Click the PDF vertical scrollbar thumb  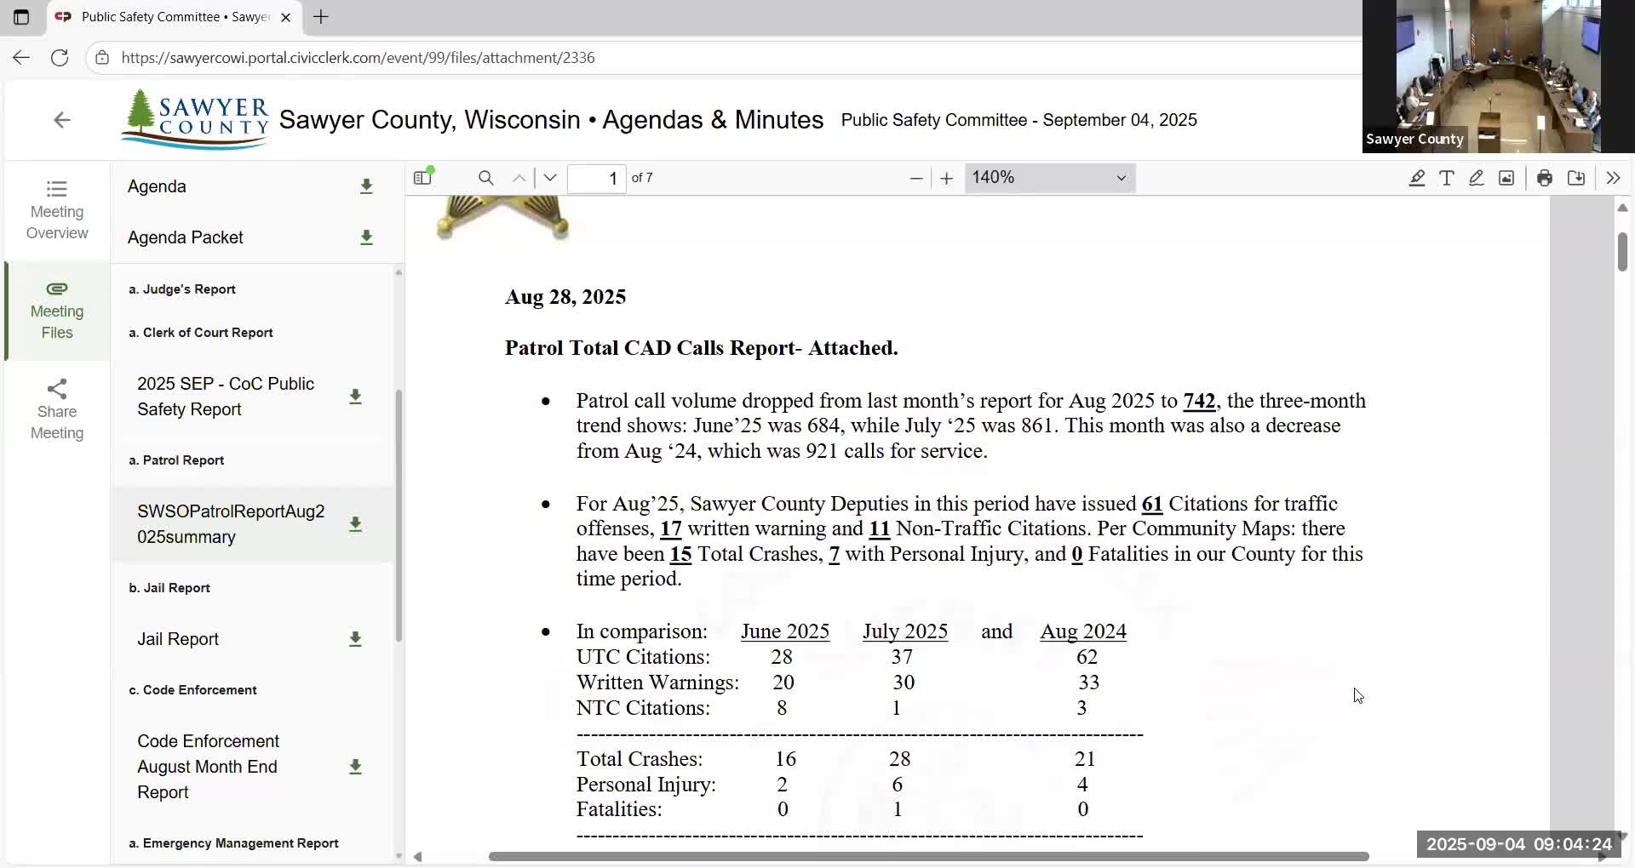tap(1622, 251)
